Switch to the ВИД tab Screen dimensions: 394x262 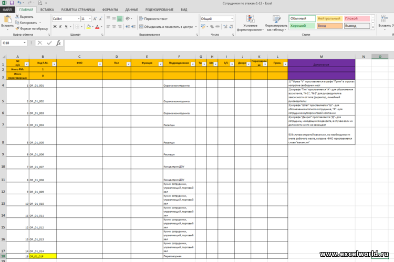point(184,9)
